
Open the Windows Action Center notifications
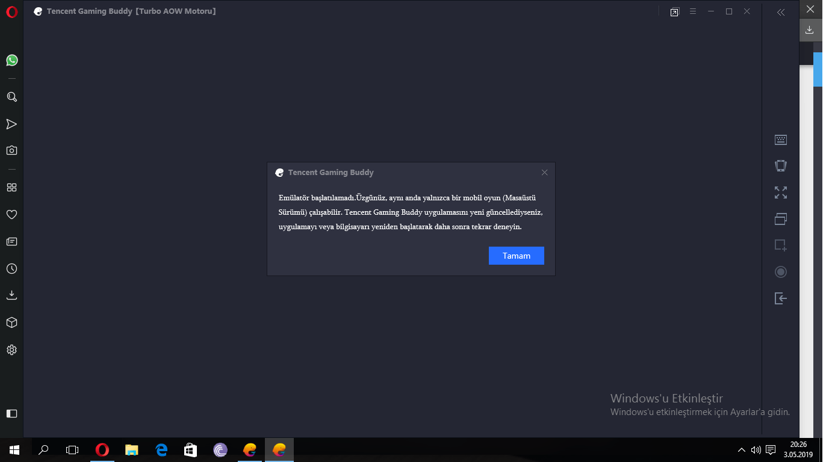coord(771,449)
